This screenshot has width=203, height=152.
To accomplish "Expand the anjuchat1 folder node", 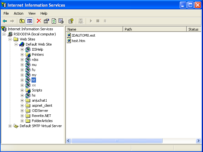I will pyautogui.click(x=22, y=100).
